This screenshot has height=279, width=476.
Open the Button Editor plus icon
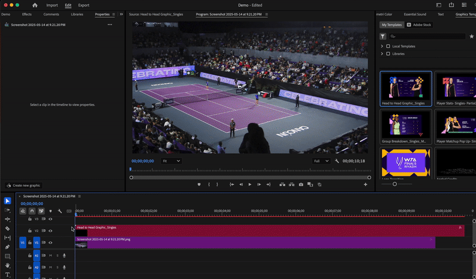point(365,185)
